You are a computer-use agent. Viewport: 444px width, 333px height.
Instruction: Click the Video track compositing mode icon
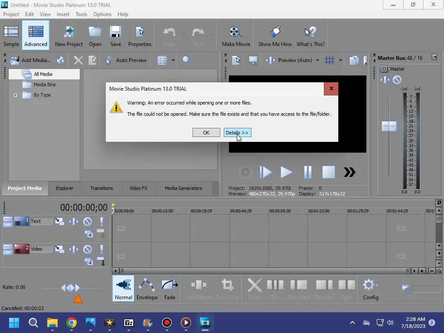pyautogui.click(x=88, y=261)
